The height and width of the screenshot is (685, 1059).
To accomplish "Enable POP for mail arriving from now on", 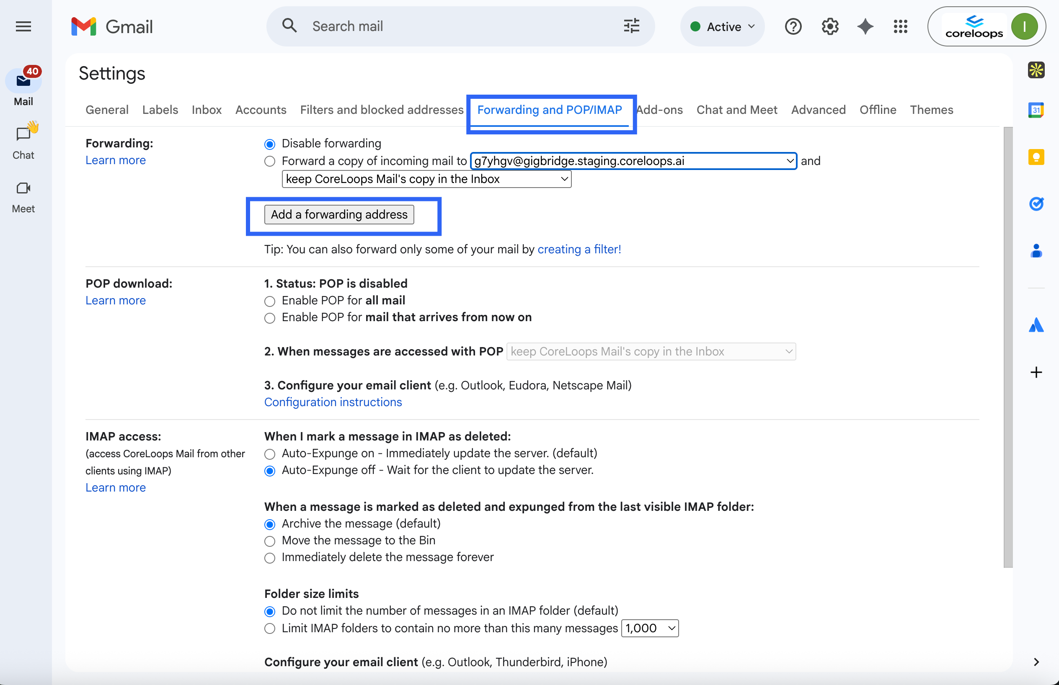I will click(270, 318).
